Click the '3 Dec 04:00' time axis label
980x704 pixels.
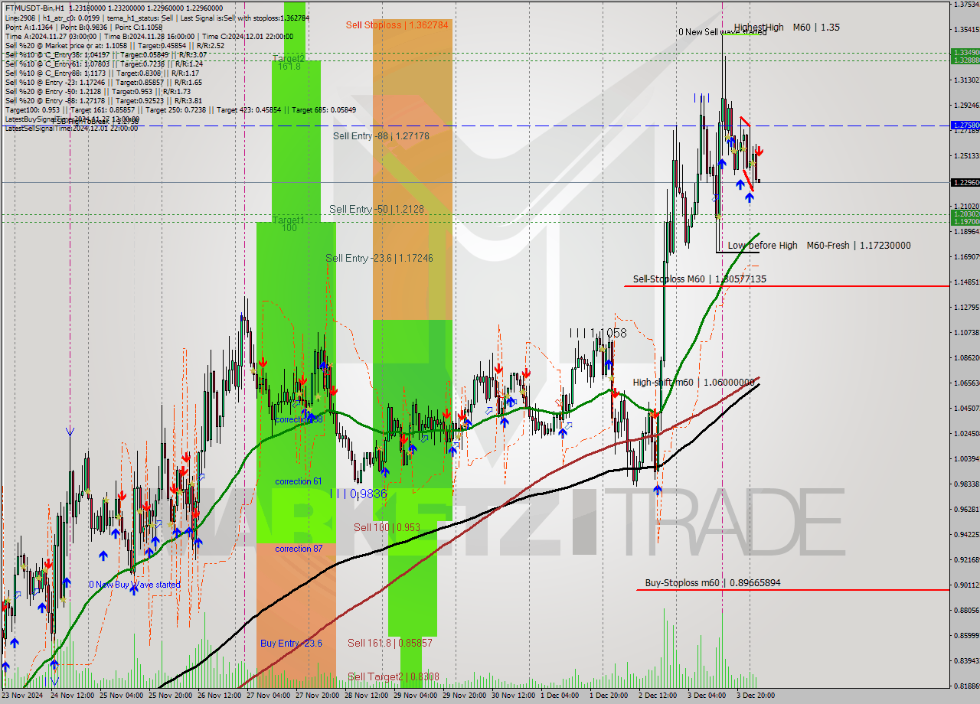[707, 696]
